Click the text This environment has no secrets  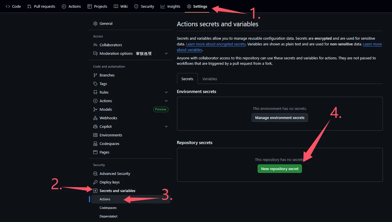(x=280, y=109)
